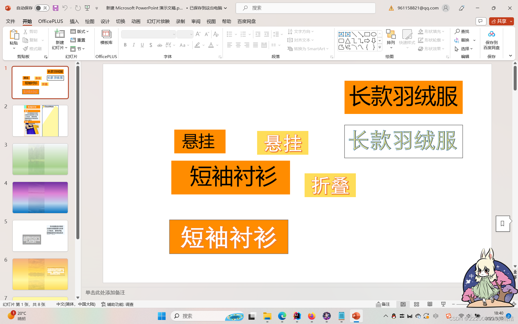The image size is (518, 324).
Task: Switch to Slide Sorter view icon
Action: tap(417, 304)
